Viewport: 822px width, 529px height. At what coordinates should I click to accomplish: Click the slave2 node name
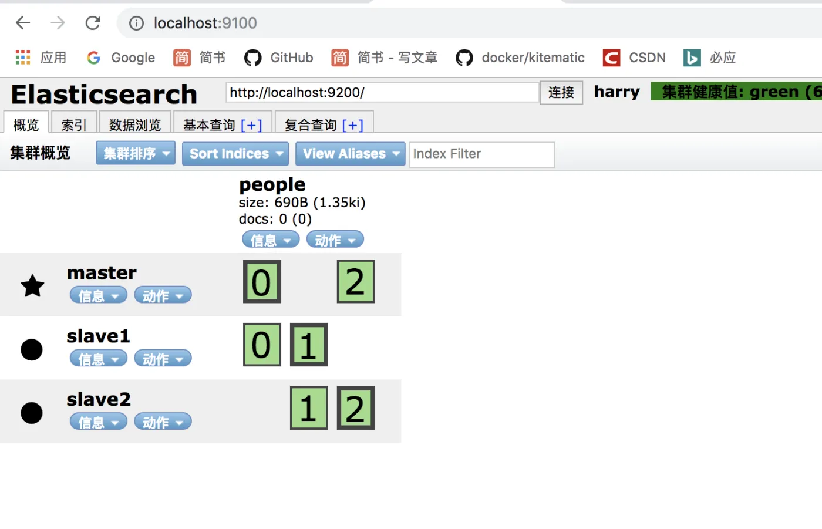(x=99, y=399)
